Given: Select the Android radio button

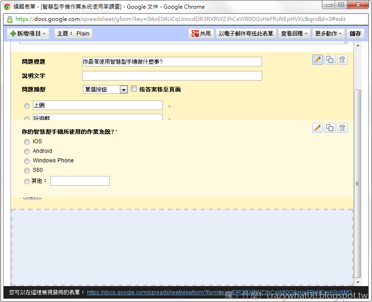Looking at the screenshot, I should tap(27, 151).
